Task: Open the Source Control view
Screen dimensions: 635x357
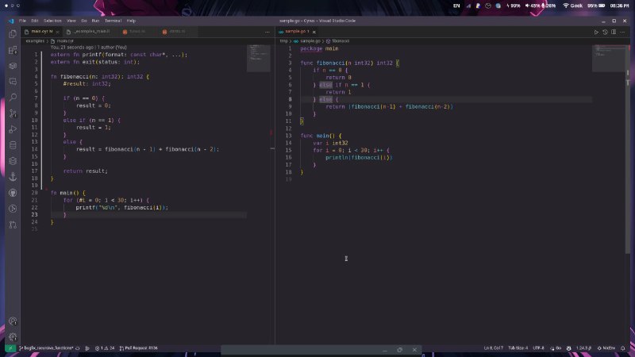Action: click(x=13, y=113)
